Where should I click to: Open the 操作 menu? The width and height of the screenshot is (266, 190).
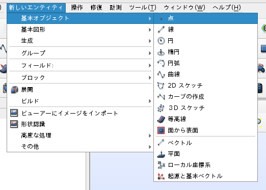77,8
